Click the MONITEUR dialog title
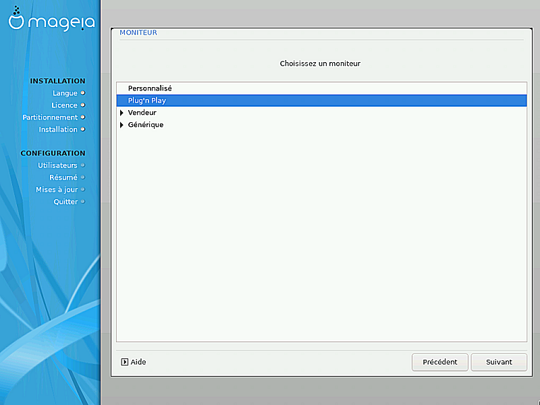540x405 pixels. pyautogui.click(x=138, y=32)
